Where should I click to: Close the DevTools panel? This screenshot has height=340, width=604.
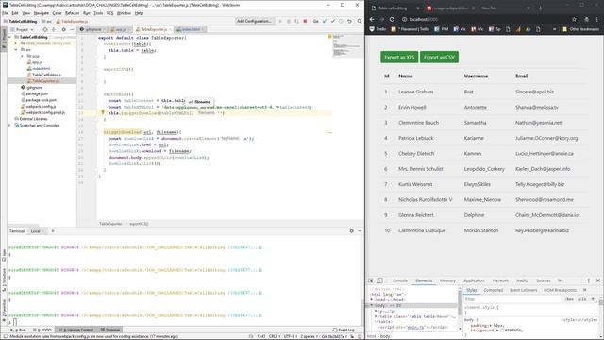point(598,280)
